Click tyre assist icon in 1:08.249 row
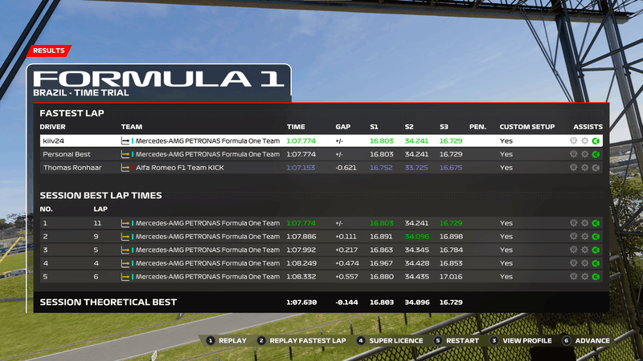The width and height of the screenshot is (643, 361). [x=573, y=263]
